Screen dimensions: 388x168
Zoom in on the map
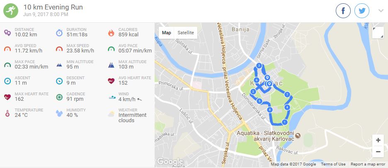(378, 140)
